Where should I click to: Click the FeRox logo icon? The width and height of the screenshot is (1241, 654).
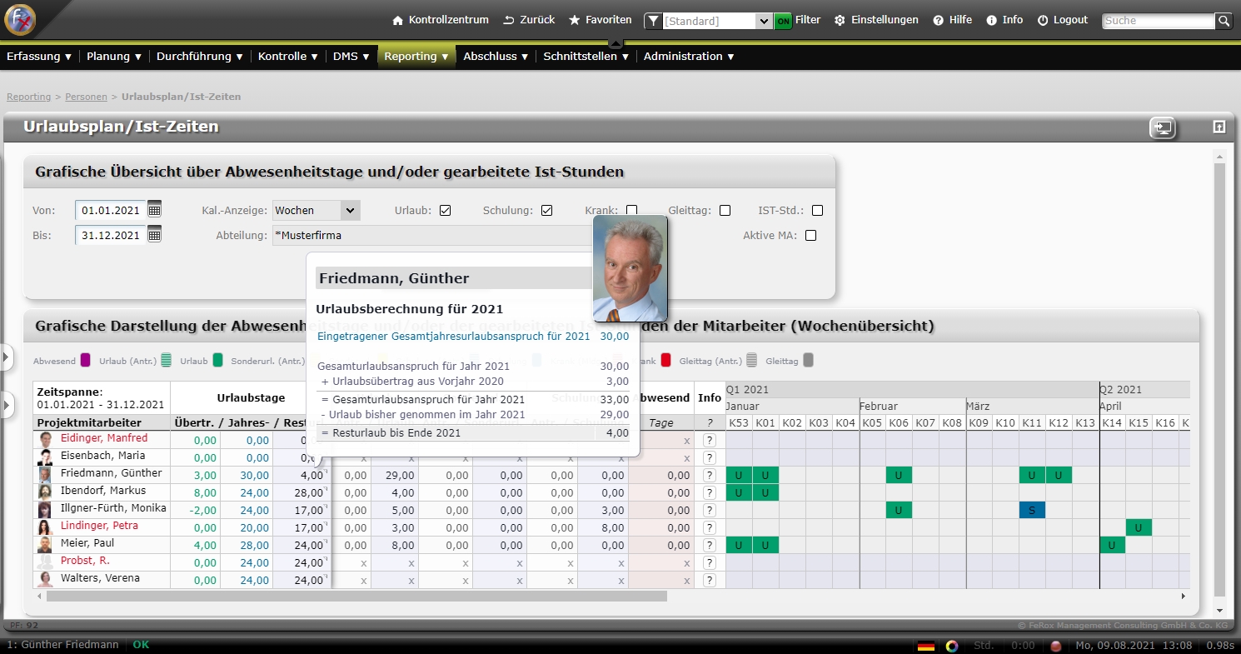point(19,19)
